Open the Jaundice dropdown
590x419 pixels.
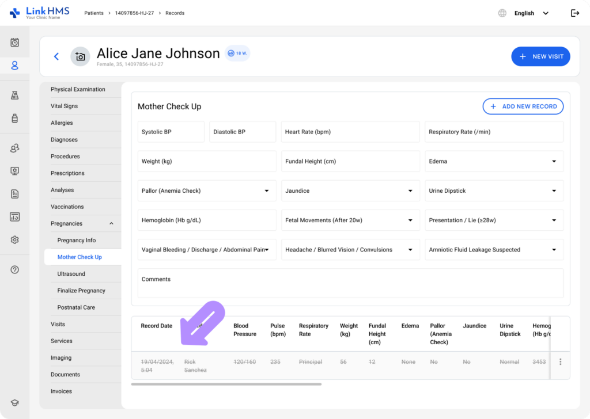pos(350,191)
